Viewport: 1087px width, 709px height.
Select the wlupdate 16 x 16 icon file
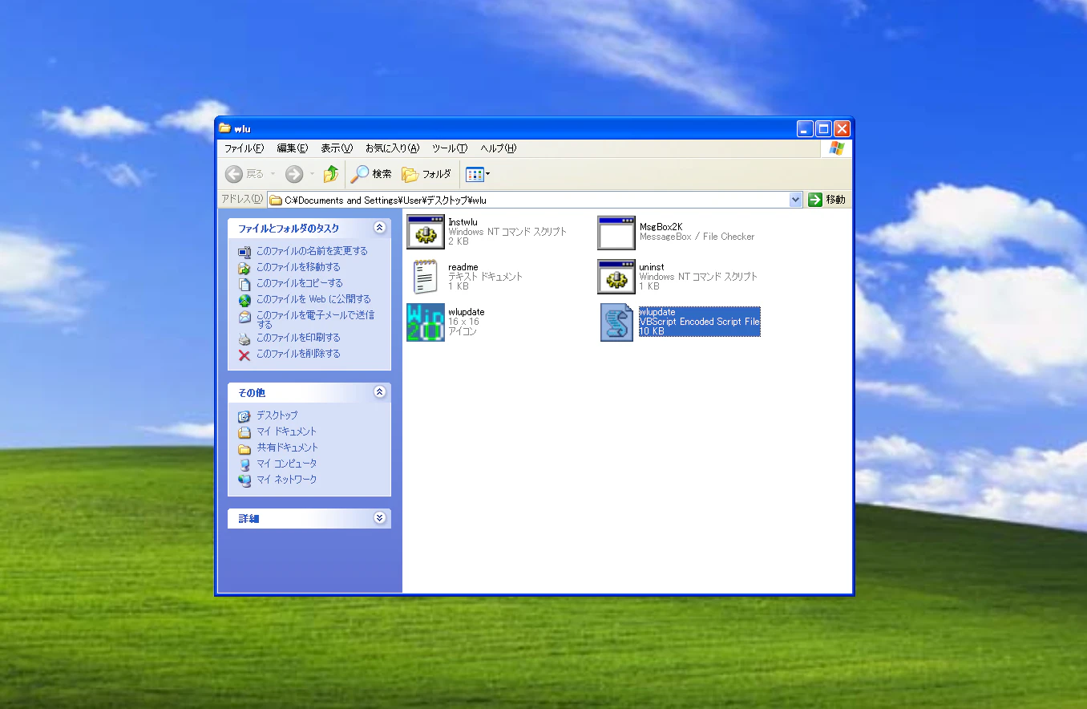[425, 322]
